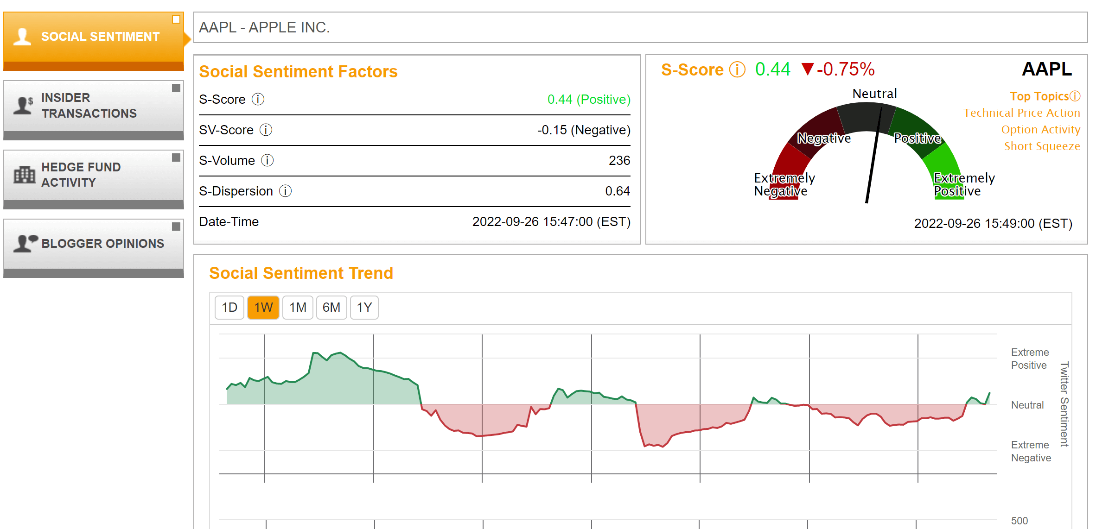This screenshot has height=529, width=1096.
Task: Click the Blogger Opinions speech icon
Action: pyautogui.click(x=25, y=243)
